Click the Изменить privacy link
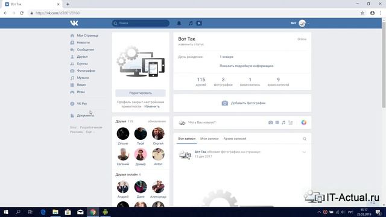The image size is (386, 217). [152, 107]
